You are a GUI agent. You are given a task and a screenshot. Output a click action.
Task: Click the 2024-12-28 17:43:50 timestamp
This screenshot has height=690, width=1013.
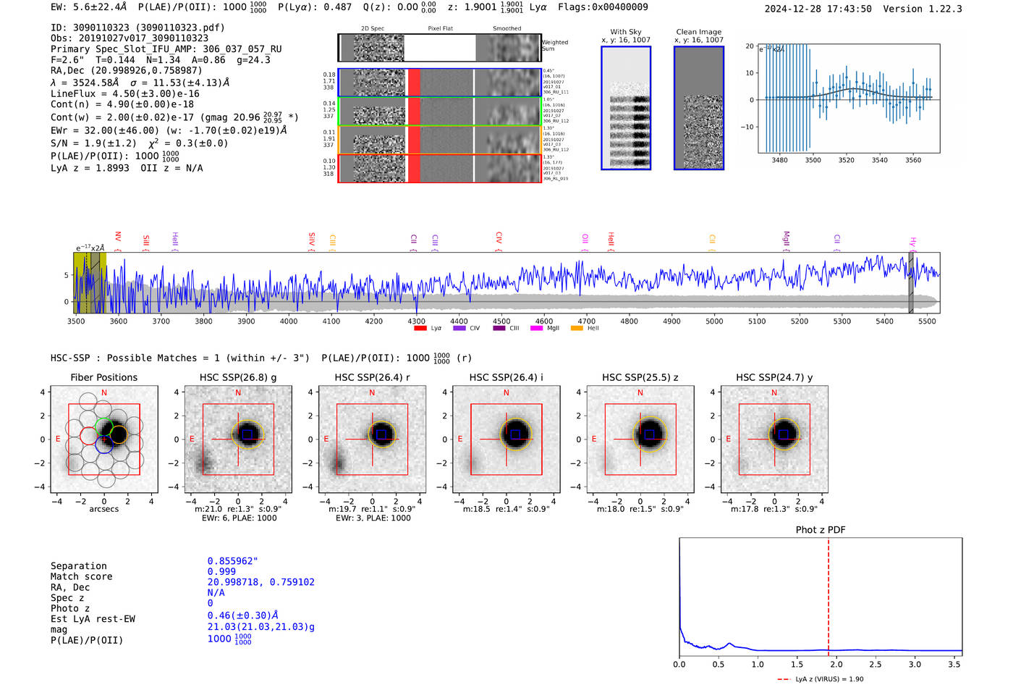click(818, 9)
